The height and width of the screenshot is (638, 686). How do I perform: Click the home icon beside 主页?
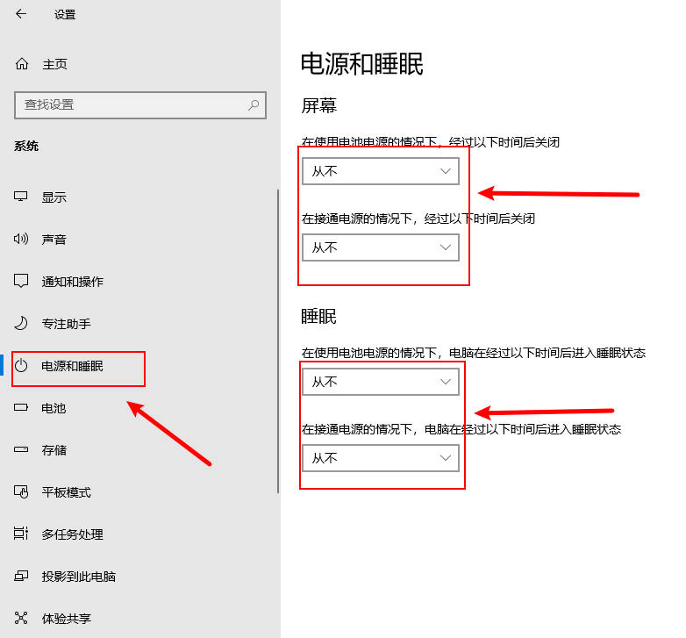click(x=21, y=64)
